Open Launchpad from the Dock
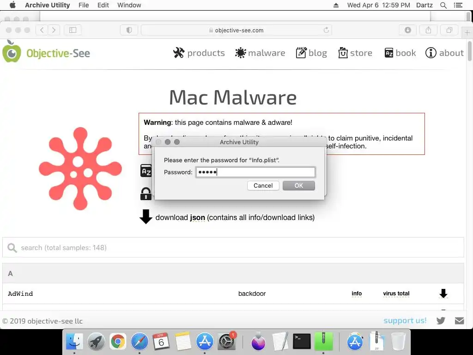Viewport: 473px width, 355px height. point(96,341)
